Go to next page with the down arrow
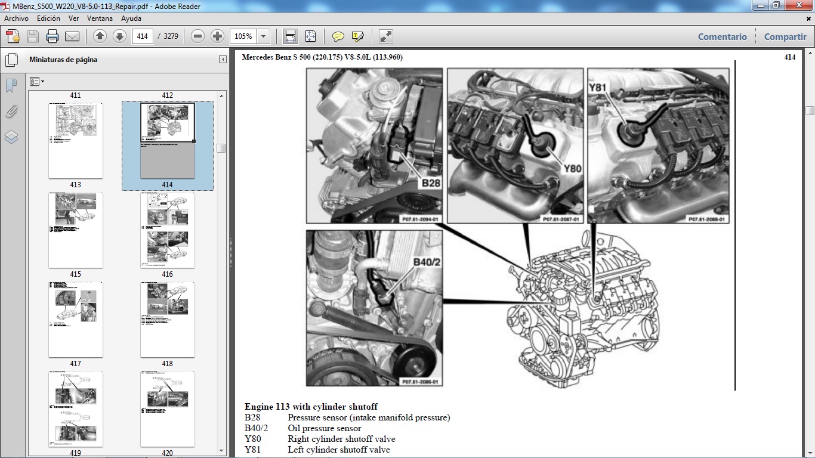815x458 pixels. tap(119, 36)
